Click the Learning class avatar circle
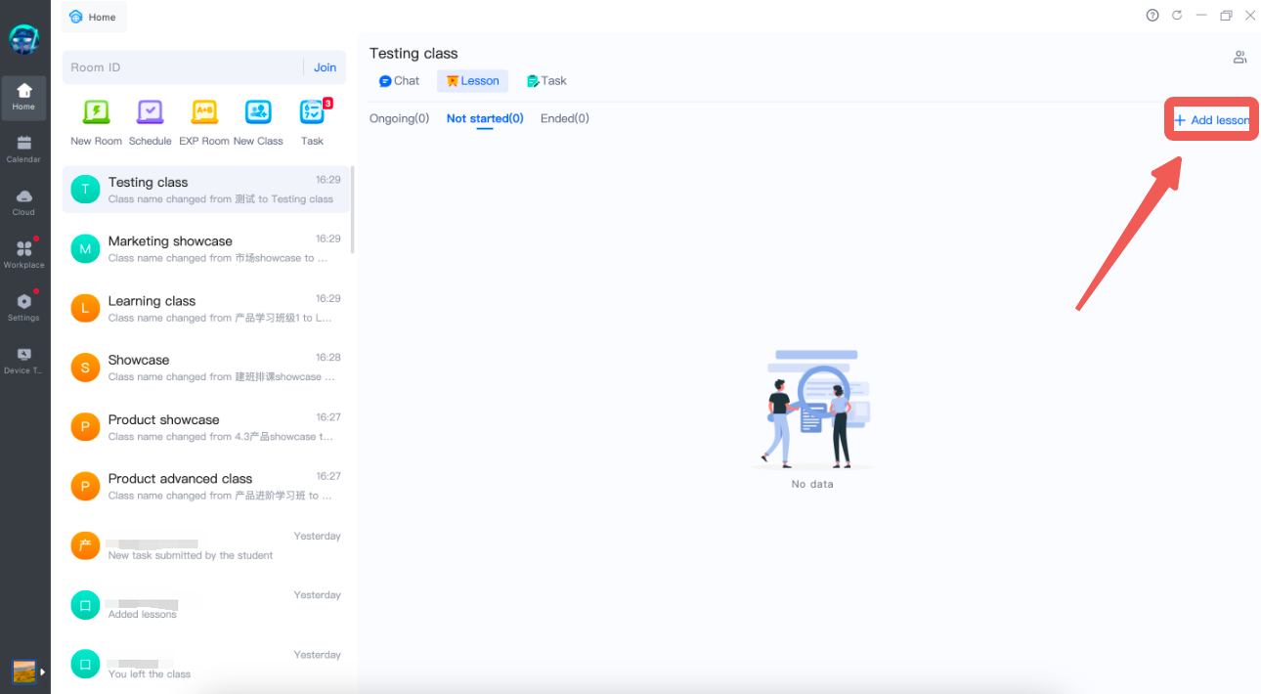 tap(85, 309)
